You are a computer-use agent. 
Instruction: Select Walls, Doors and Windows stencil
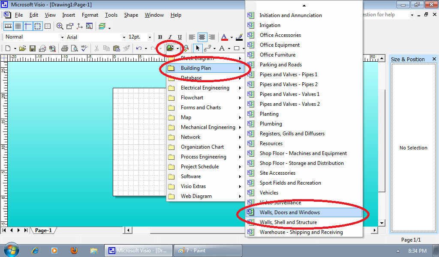pos(304,212)
